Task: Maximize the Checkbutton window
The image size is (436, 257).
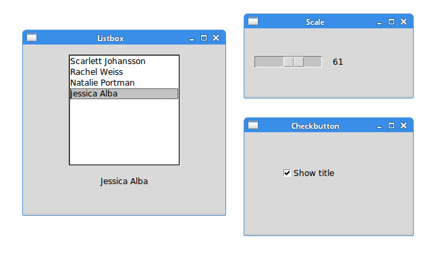Action: coord(391,125)
